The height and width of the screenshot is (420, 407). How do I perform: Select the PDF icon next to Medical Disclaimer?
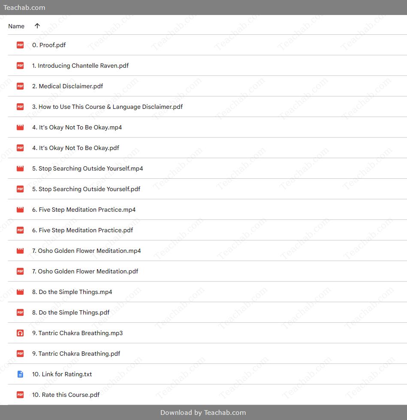(20, 86)
